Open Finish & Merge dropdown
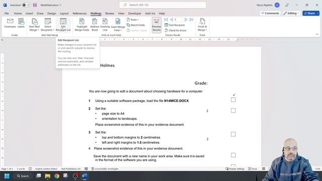The height and width of the screenshot is (181, 322). (202, 25)
